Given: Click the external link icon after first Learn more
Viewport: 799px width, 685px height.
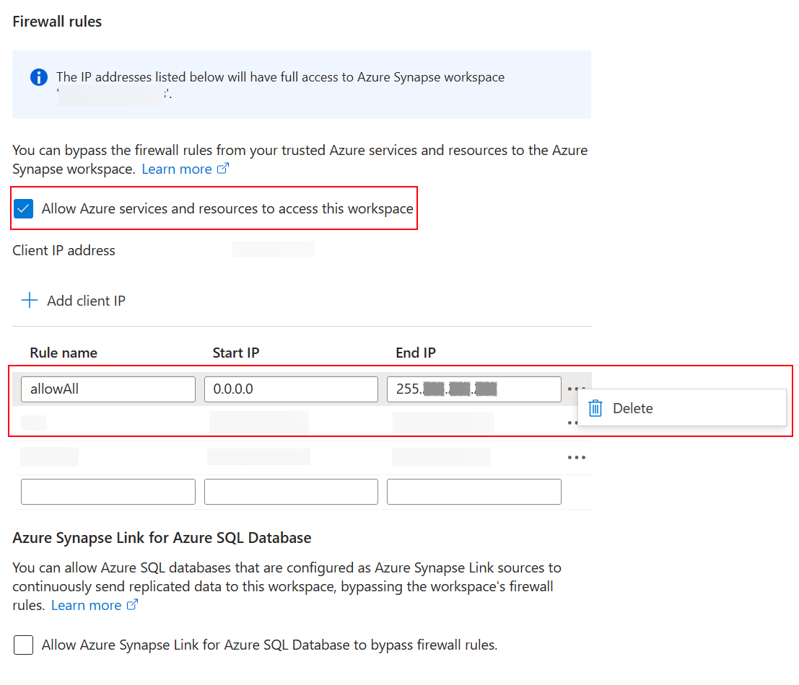Looking at the screenshot, I should coord(224,168).
